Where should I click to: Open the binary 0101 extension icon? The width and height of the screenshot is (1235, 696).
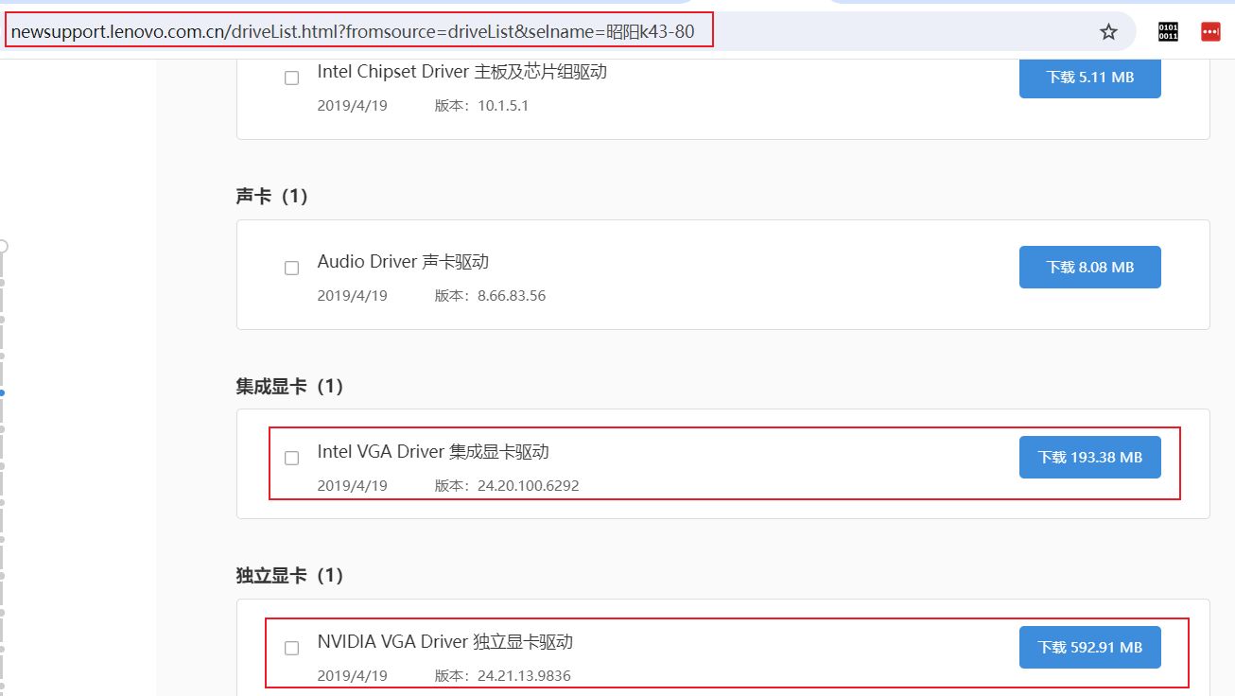click(1168, 32)
